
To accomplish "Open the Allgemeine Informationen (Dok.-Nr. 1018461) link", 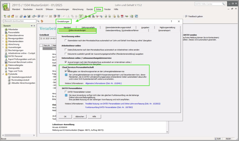I will point(103,83).
